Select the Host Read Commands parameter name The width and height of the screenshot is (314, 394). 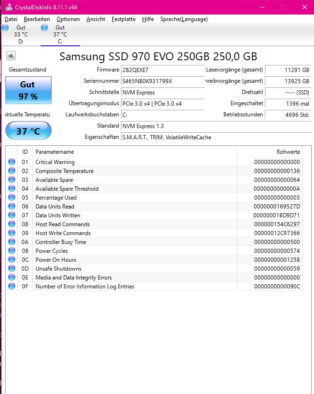(63, 224)
